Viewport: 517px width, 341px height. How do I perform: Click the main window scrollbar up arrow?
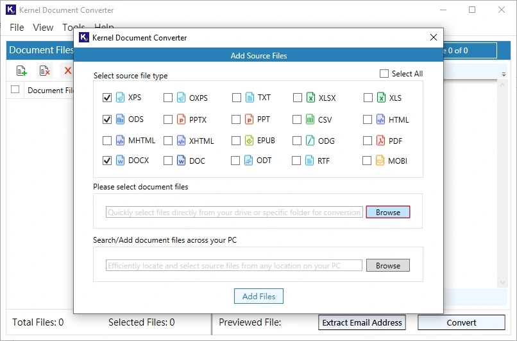point(502,85)
